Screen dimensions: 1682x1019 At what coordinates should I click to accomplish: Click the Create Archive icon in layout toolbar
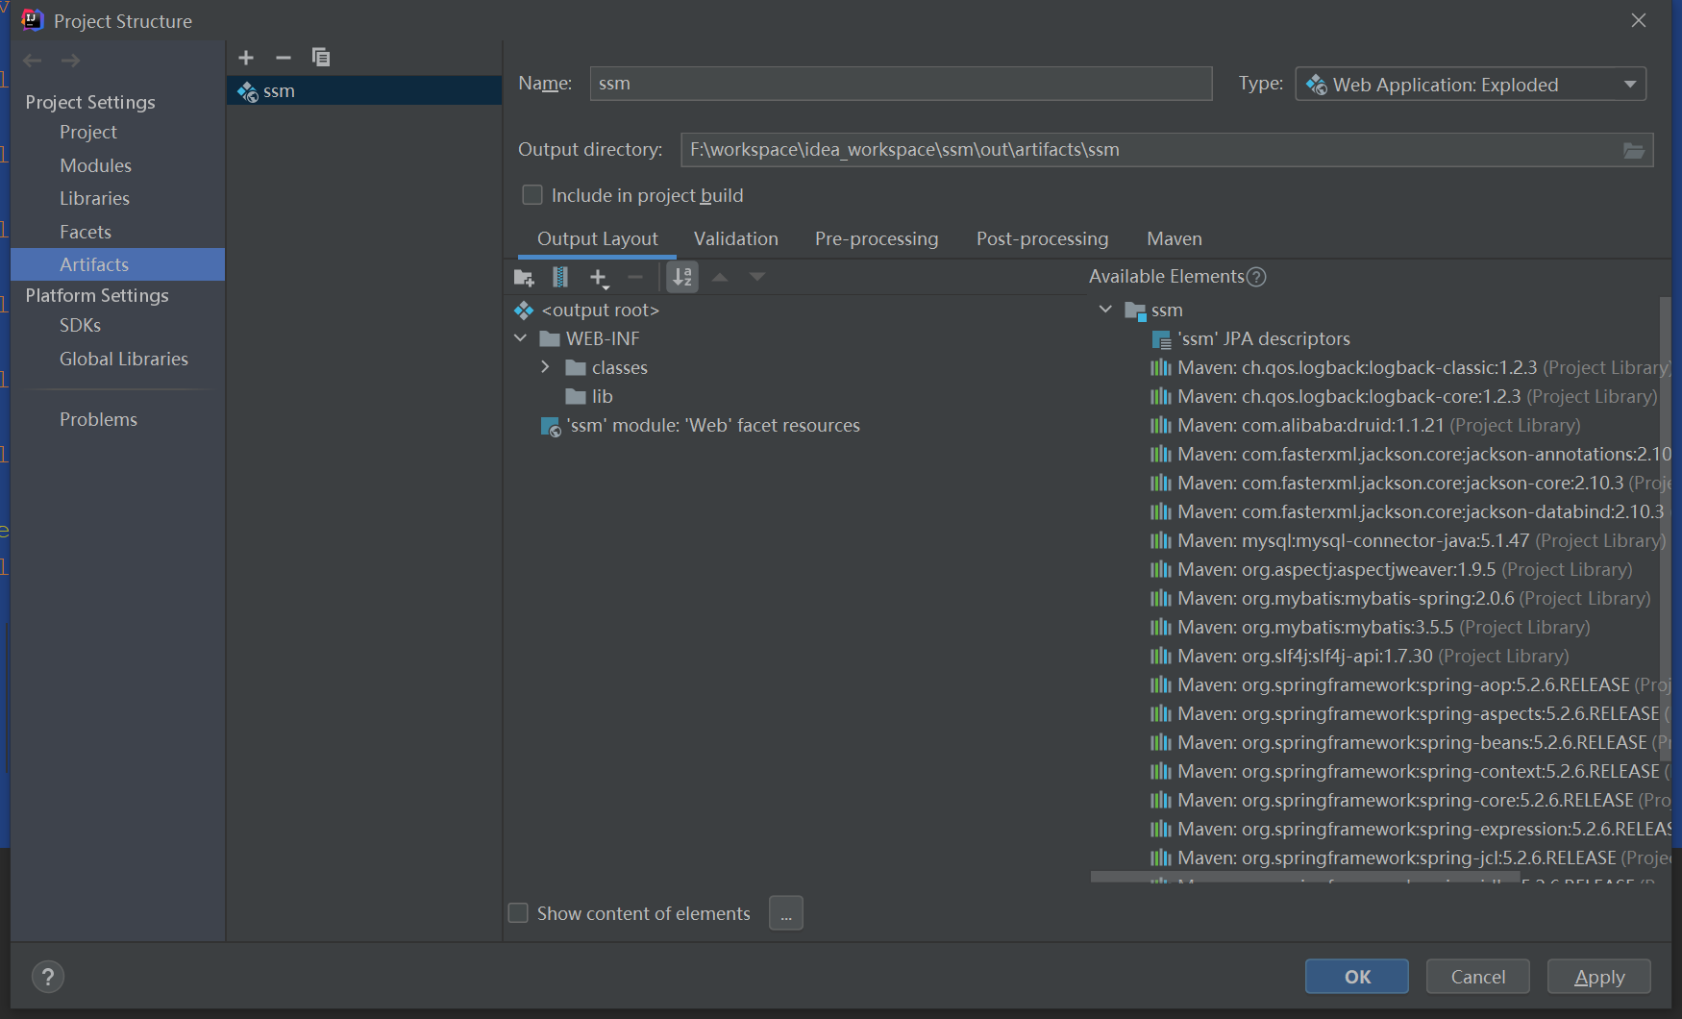pyautogui.click(x=560, y=278)
